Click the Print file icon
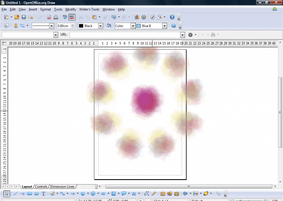The image size is (283, 201). coord(56,17)
